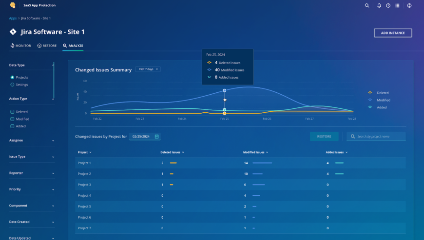Click the Added legend marker icon
The image size is (424, 240).
pos(370,107)
